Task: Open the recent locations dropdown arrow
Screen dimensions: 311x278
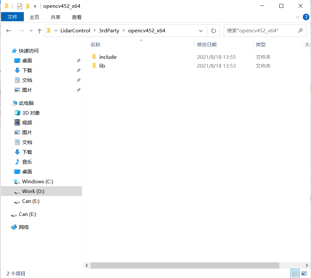Action: pyautogui.click(x=31, y=31)
